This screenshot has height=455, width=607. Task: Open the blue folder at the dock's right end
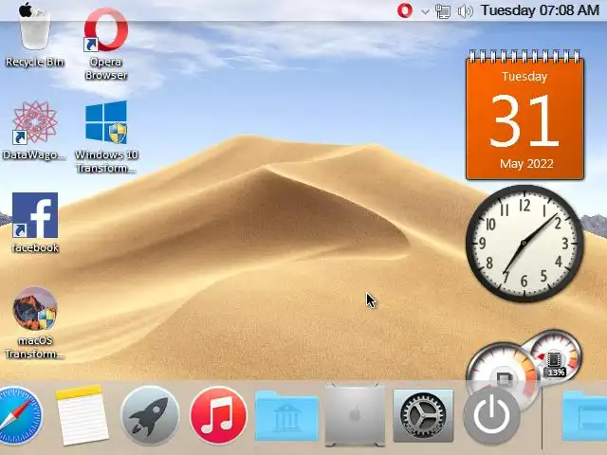coord(584,415)
